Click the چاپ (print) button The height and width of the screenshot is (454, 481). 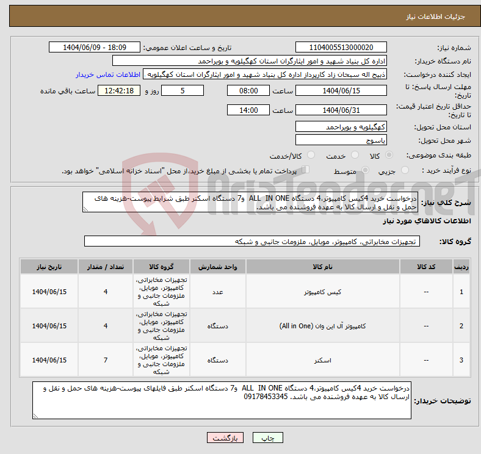click(x=267, y=438)
